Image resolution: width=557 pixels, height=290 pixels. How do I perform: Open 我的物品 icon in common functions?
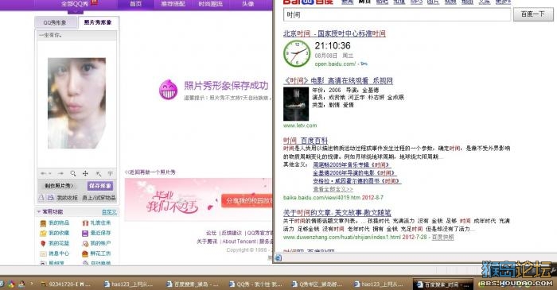click(43, 223)
